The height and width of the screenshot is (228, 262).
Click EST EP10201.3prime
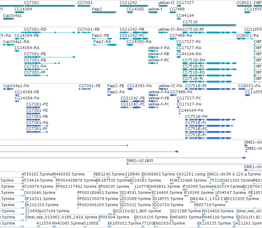point(40,199)
